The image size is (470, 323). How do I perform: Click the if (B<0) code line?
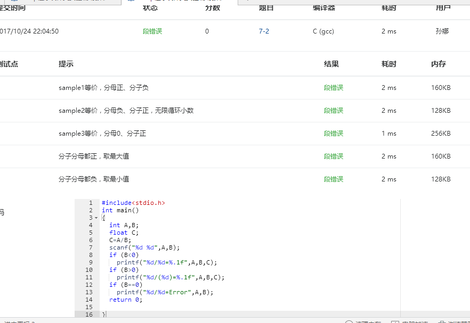point(124,255)
